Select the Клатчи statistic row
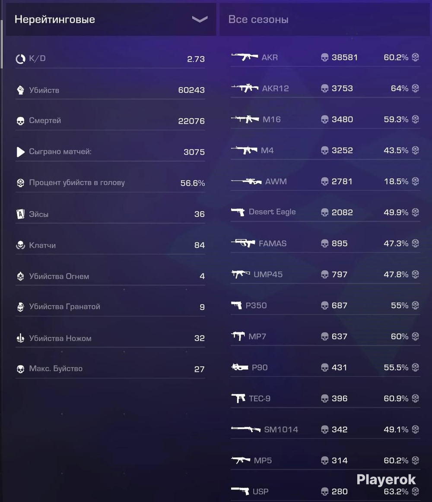Screen dimensions: 432x502 click(110, 245)
